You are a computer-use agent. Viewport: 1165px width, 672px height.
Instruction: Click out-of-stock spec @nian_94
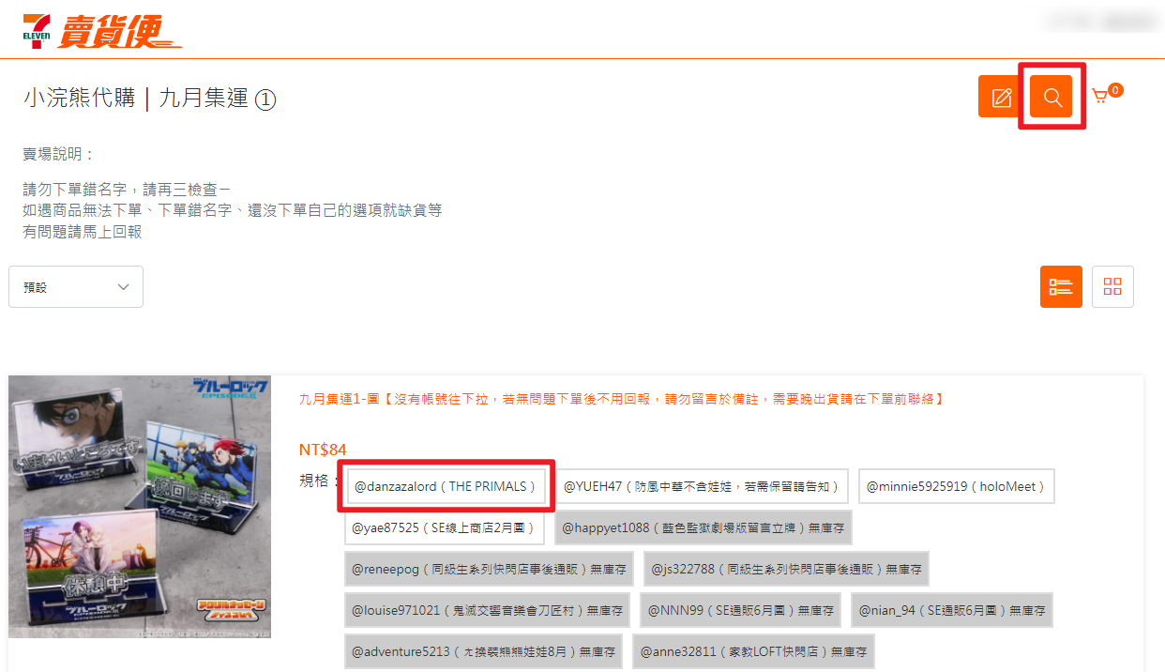click(952, 610)
